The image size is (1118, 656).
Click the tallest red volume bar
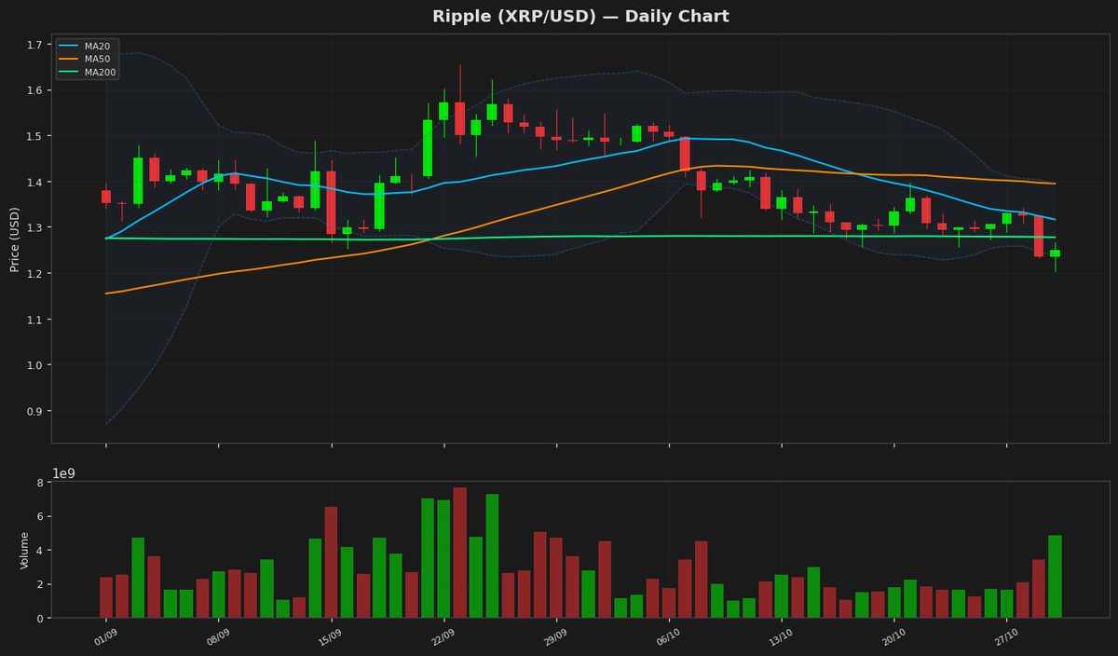(x=460, y=553)
